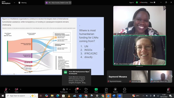Click Record button in toolbar
The image size is (174, 98).
point(115,90)
